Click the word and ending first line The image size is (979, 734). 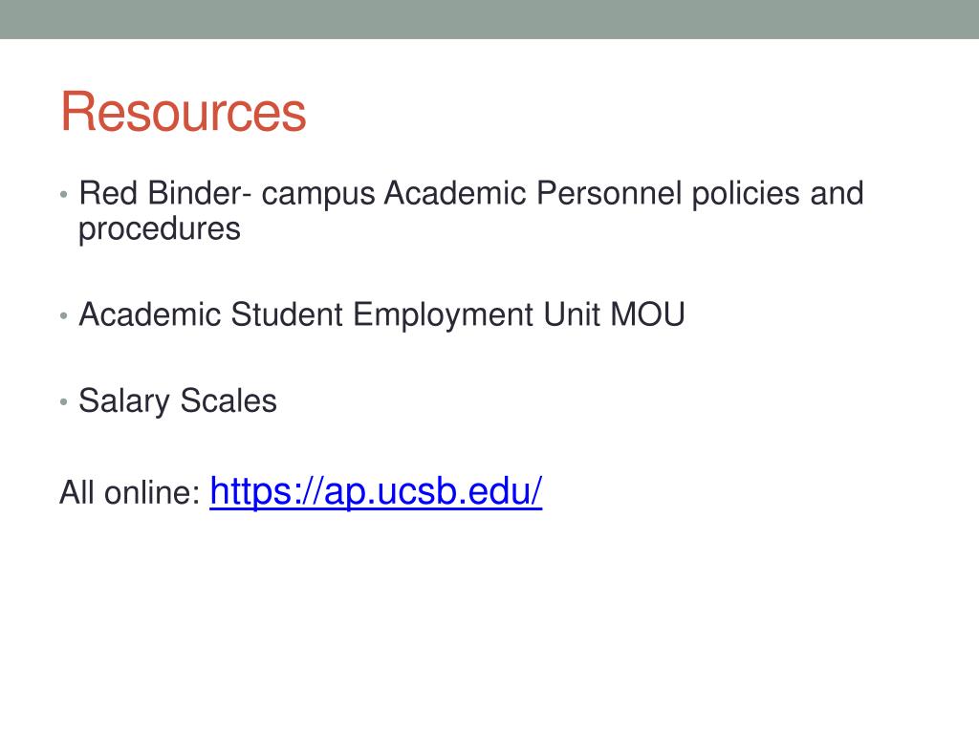tap(838, 193)
